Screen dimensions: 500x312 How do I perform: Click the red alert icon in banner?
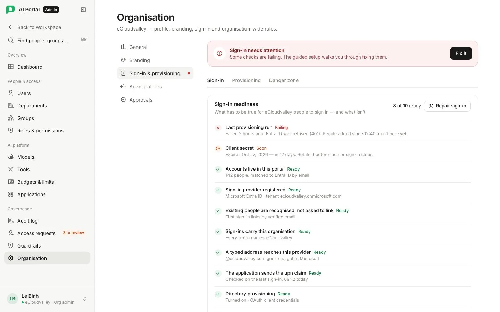[x=219, y=53]
